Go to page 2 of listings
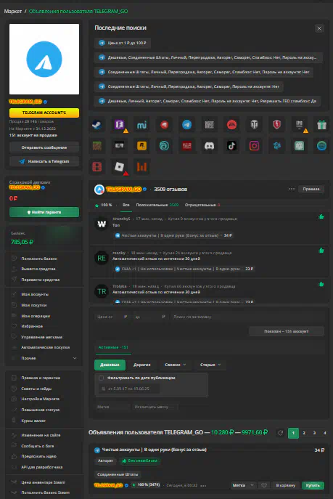The height and width of the screenshot is (499, 333). (304, 433)
